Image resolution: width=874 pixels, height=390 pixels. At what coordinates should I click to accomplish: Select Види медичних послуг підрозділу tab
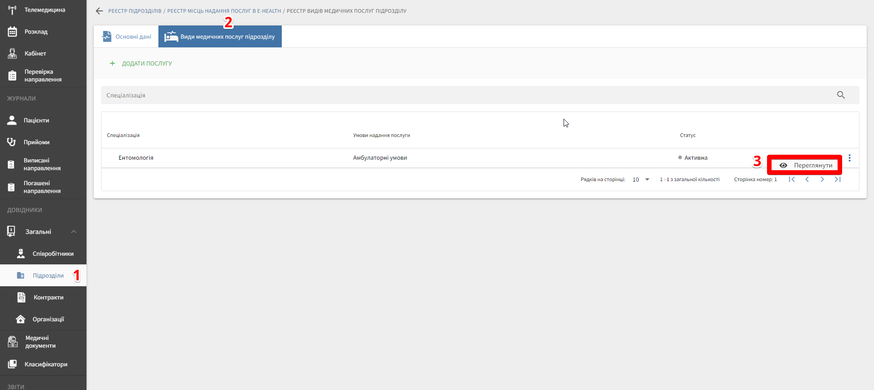tap(220, 37)
